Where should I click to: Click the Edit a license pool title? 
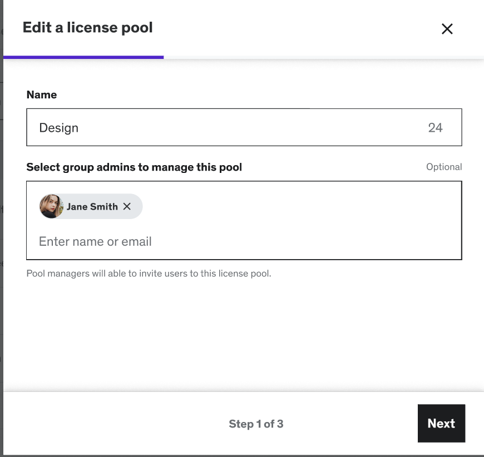pos(87,27)
